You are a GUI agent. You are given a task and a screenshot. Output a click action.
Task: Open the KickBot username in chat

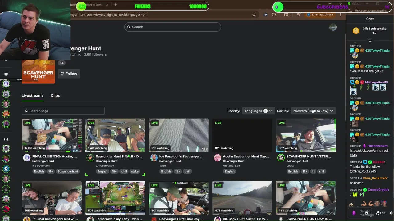(x=379, y=162)
